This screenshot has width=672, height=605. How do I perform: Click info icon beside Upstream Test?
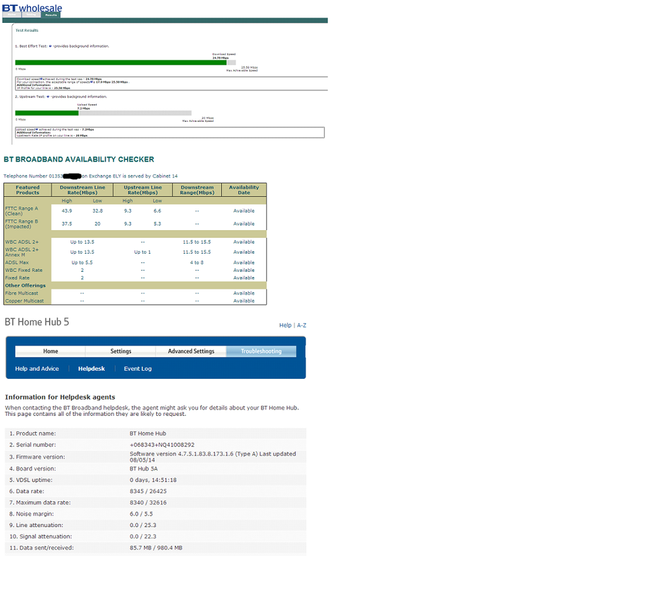48,96
